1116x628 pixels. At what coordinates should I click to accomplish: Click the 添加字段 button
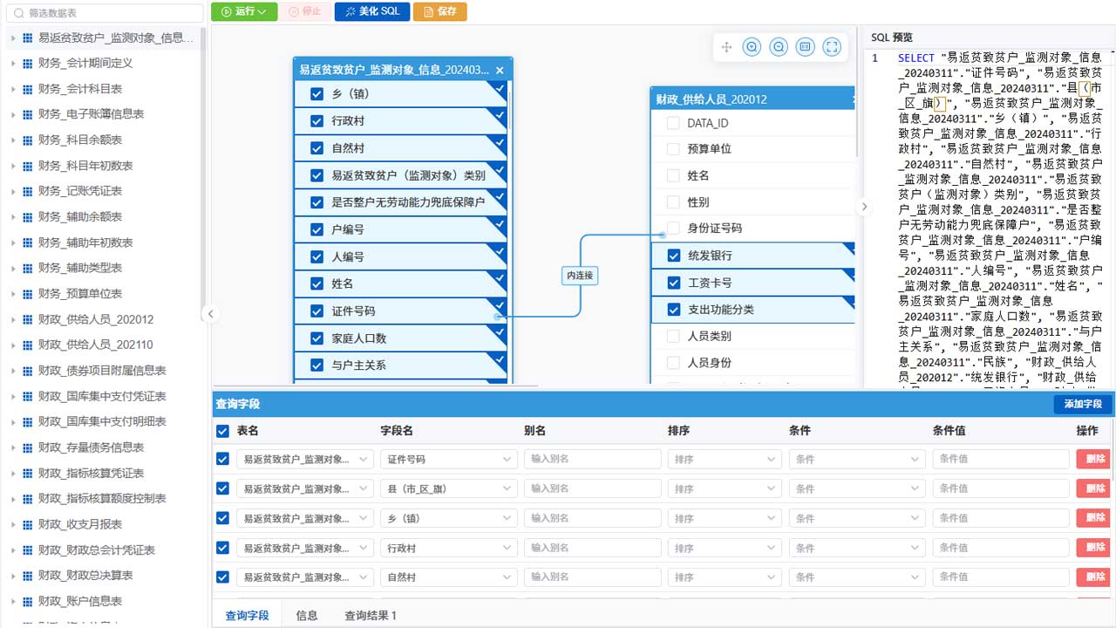tap(1083, 404)
